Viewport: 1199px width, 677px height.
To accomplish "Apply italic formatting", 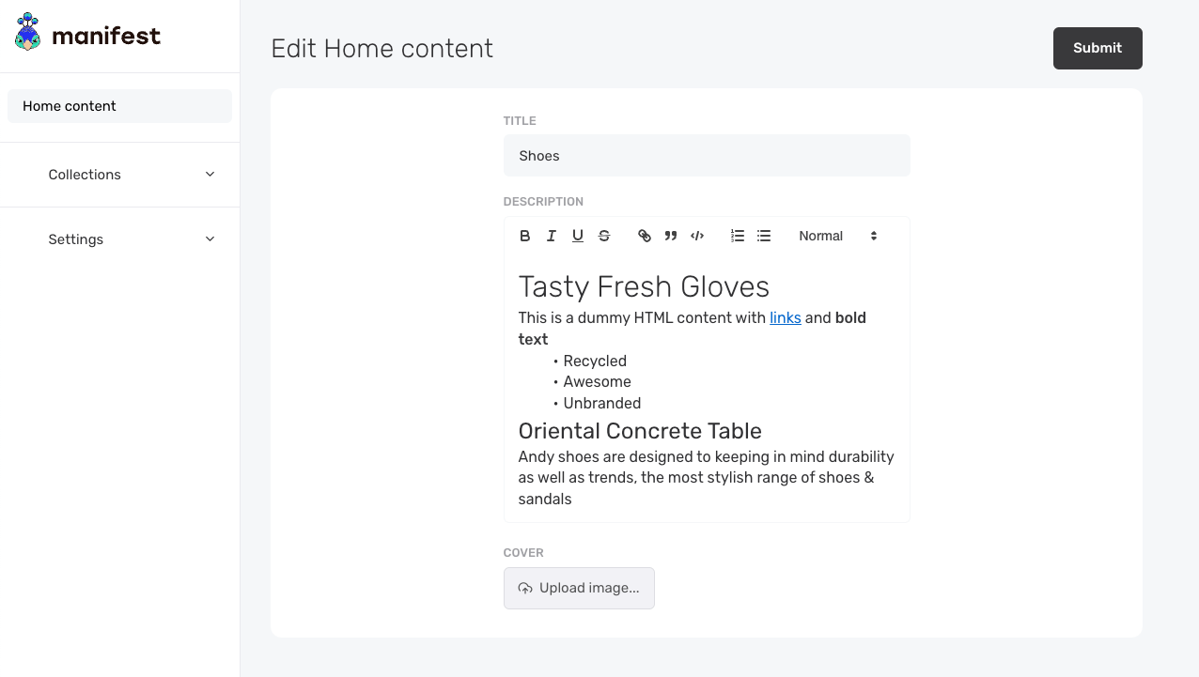I will click(552, 236).
